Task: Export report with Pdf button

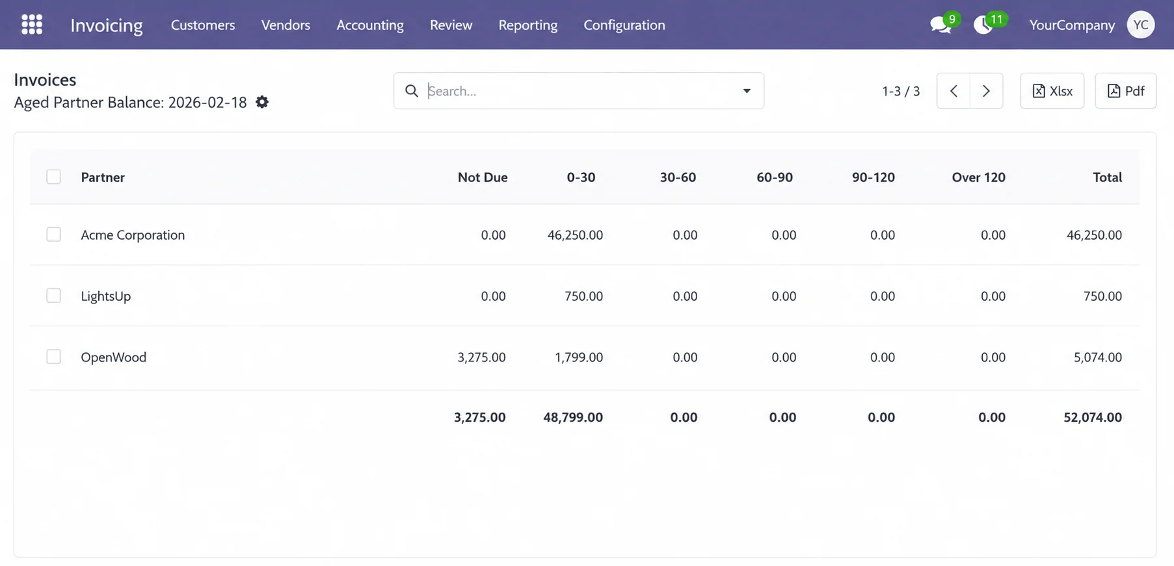Action: click(x=1125, y=91)
